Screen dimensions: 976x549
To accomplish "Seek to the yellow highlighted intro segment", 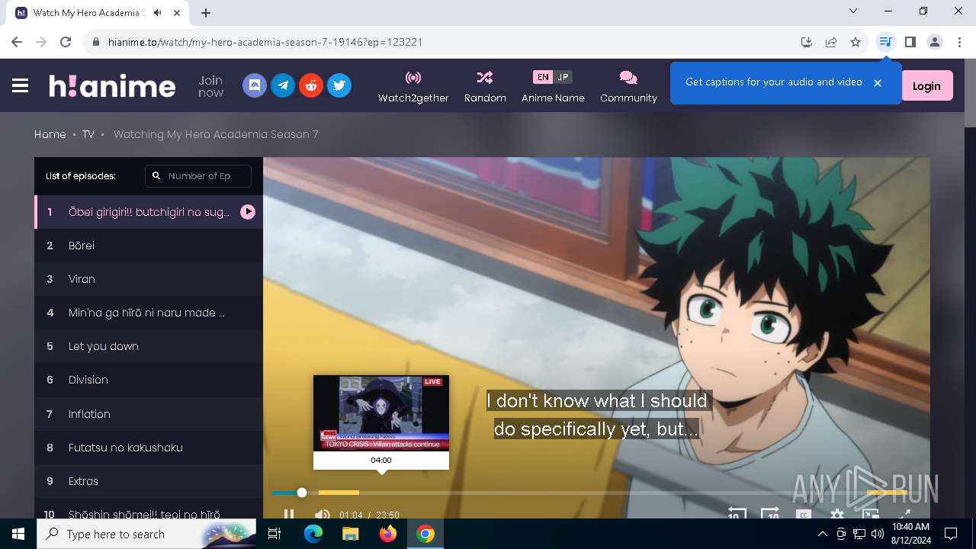I will point(339,493).
